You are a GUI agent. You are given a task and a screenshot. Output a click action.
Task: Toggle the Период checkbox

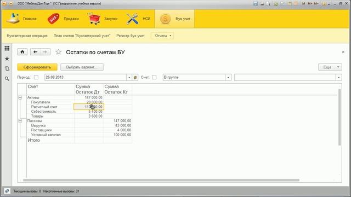pyautogui.click(x=36, y=77)
